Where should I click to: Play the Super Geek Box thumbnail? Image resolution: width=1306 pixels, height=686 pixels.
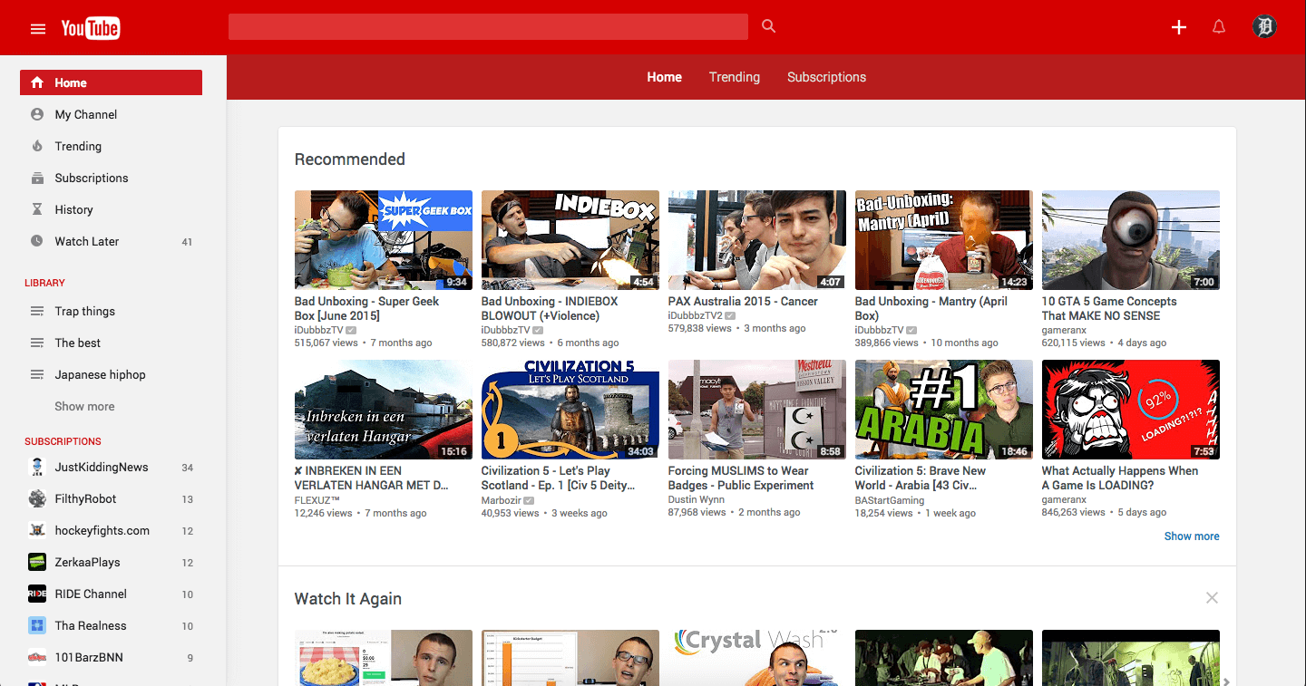point(384,240)
